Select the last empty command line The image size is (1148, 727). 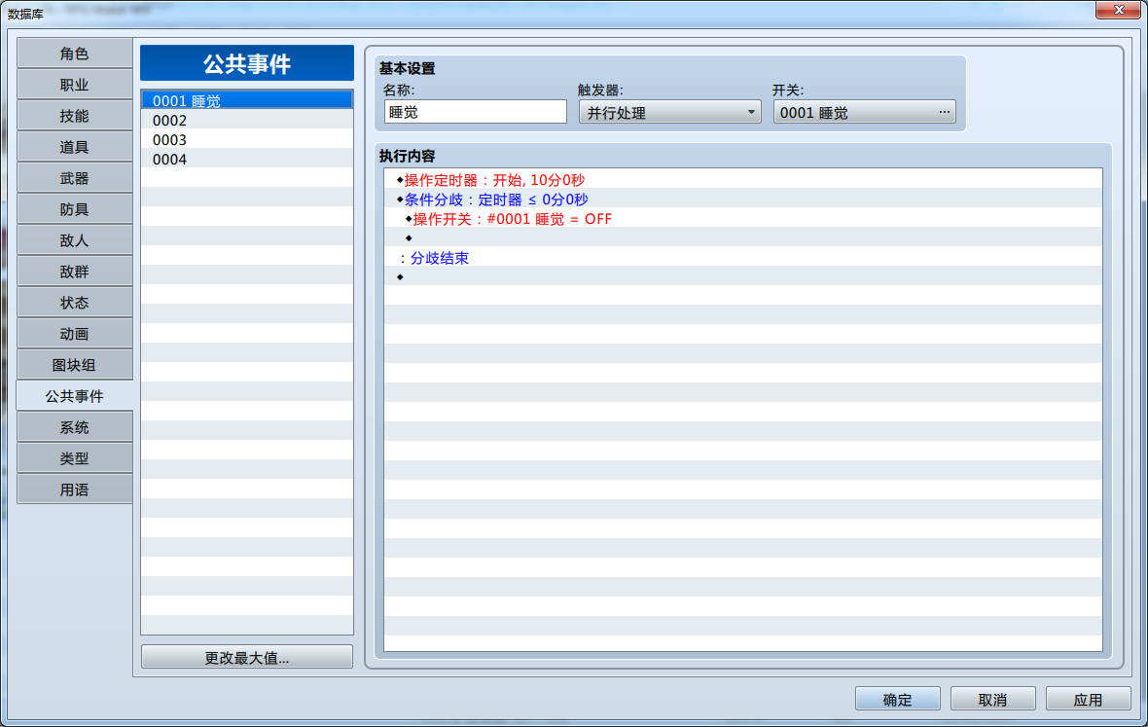click(743, 276)
